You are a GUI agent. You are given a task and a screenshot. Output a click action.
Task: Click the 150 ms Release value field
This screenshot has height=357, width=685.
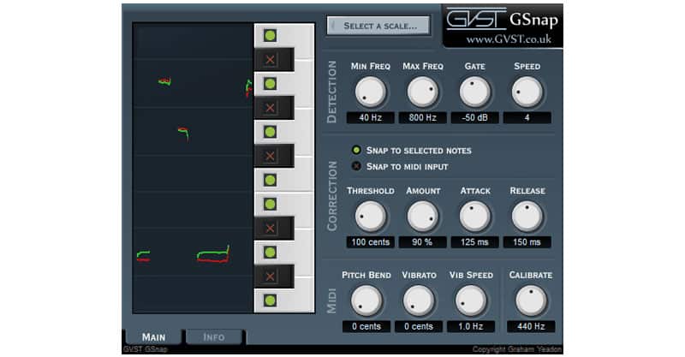pos(527,242)
